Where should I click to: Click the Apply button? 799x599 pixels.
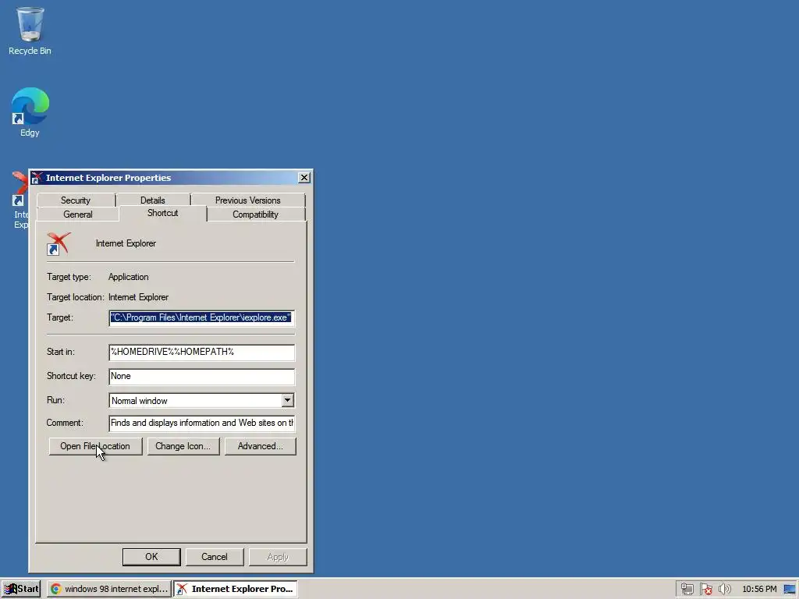click(278, 557)
